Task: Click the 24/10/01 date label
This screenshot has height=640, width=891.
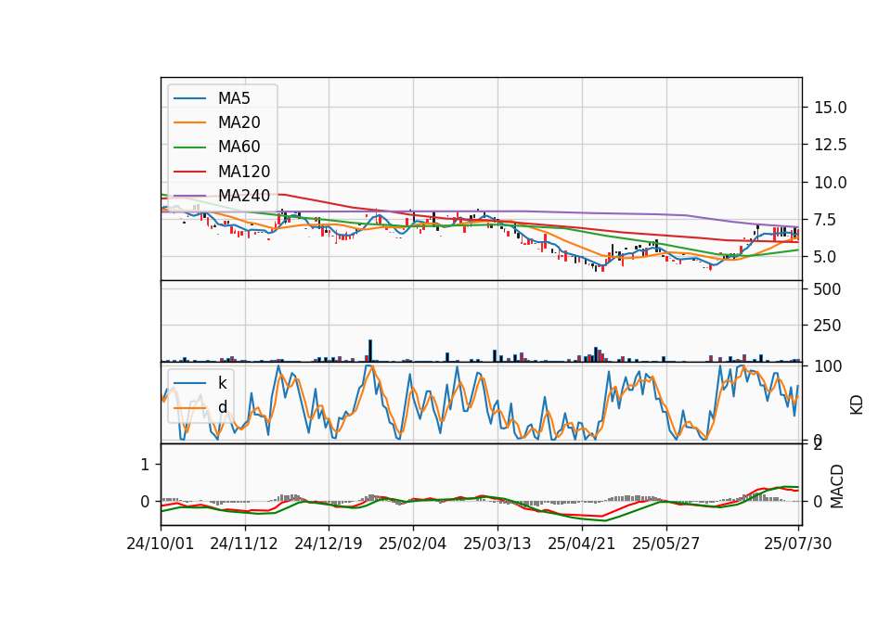Action: pyautogui.click(x=161, y=544)
